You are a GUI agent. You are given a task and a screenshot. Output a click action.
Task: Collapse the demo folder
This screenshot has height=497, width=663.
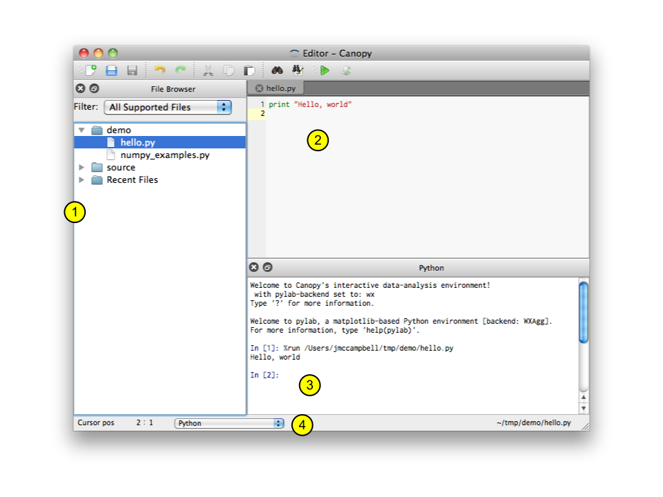(x=81, y=130)
